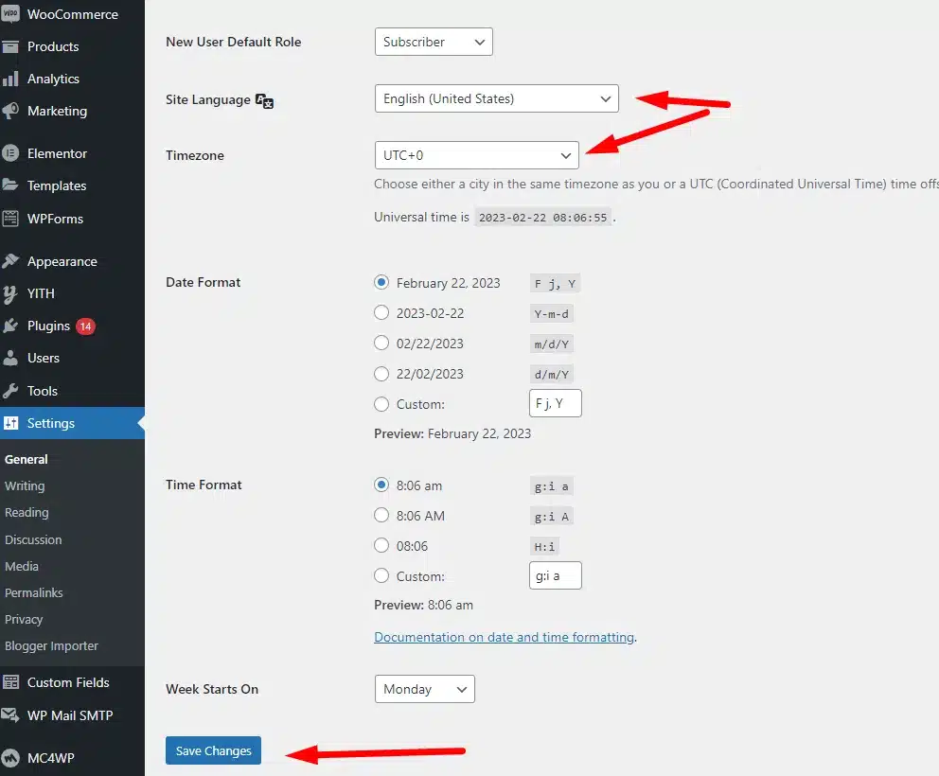
Task: Open Documentation on date and time formatting
Action: (x=504, y=637)
